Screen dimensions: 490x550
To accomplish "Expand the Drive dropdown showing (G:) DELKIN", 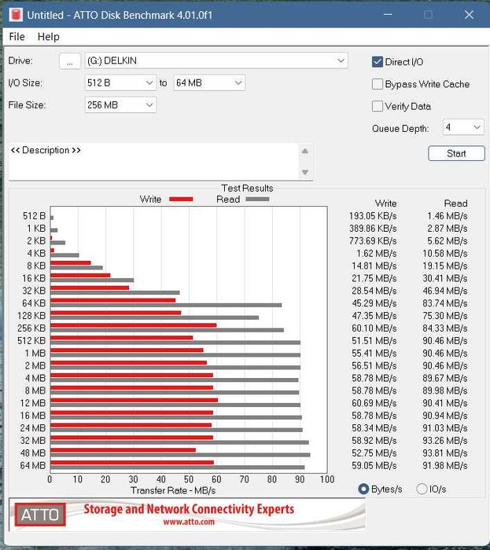I will (216, 60).
